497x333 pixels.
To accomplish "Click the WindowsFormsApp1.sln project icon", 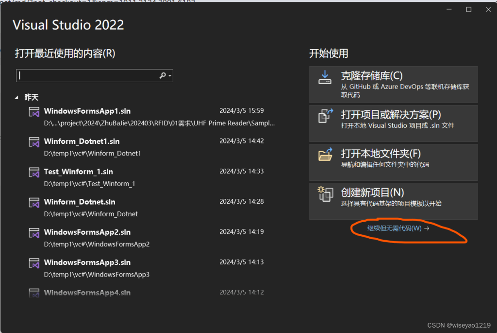I will click(x=34, y=111).
